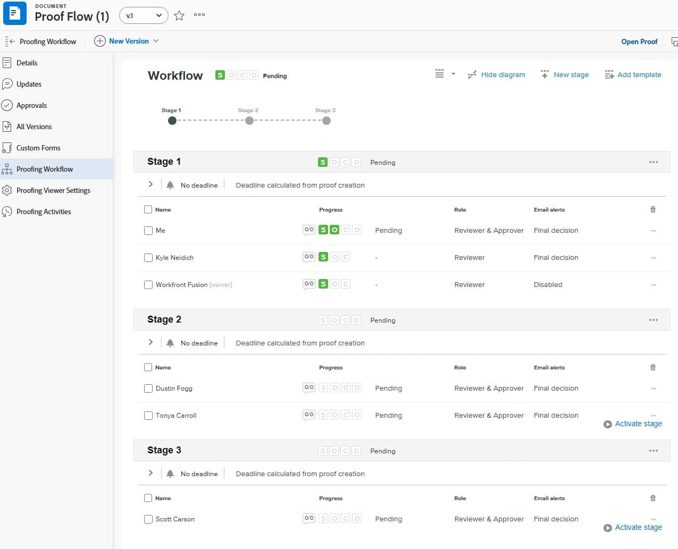Click the Stage 3 deadline bell icon
Screen dimensions: 678x549
click(170, 474)
